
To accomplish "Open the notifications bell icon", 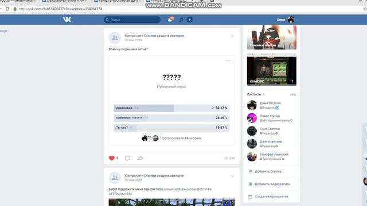I will pos(170,20).
